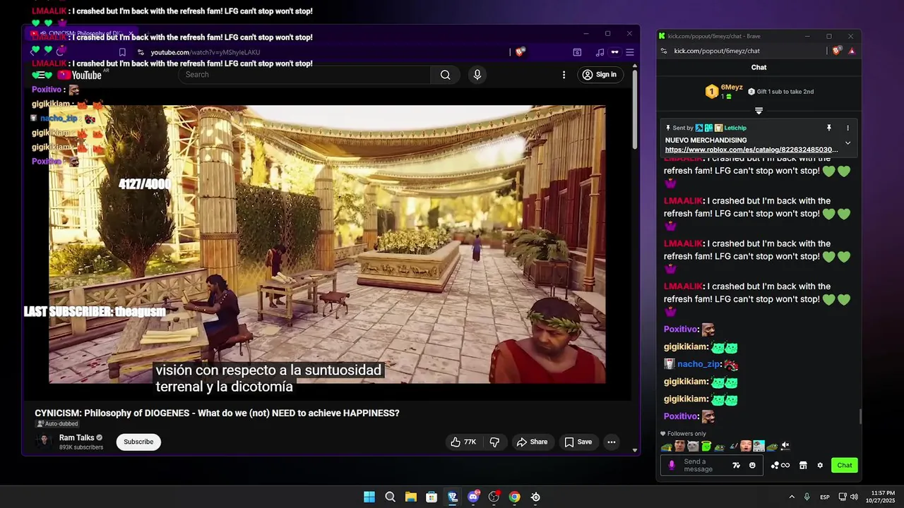The width and height of the screenshot is (904, 508).
Task: Toggle the muted speaker quick emote sound
Action: click(785, 446)
